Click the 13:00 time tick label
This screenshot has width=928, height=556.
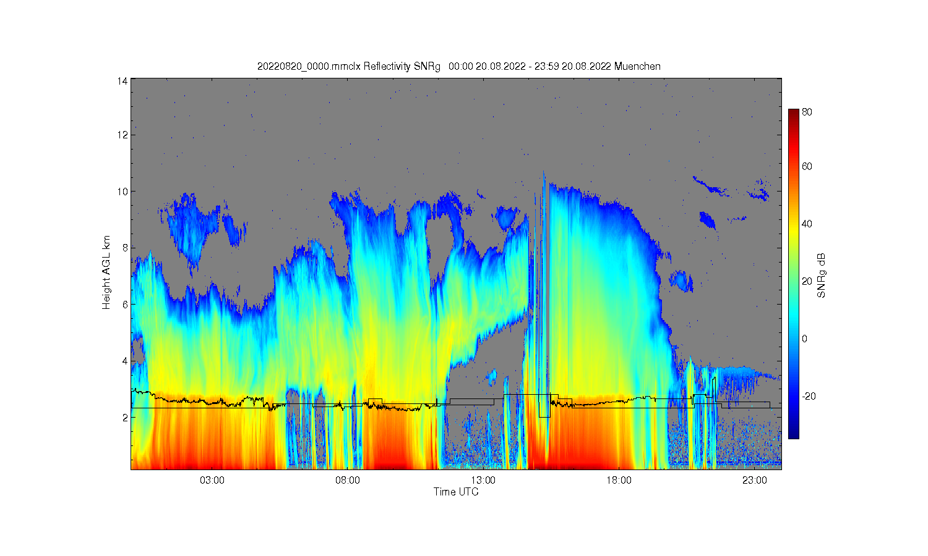pyautogui.click(x=483, y=480)
